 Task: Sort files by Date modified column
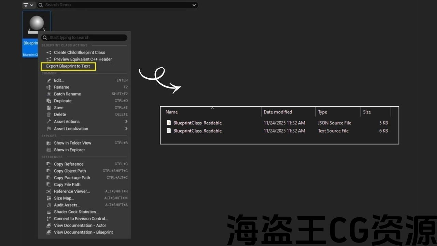pos(278,112)
